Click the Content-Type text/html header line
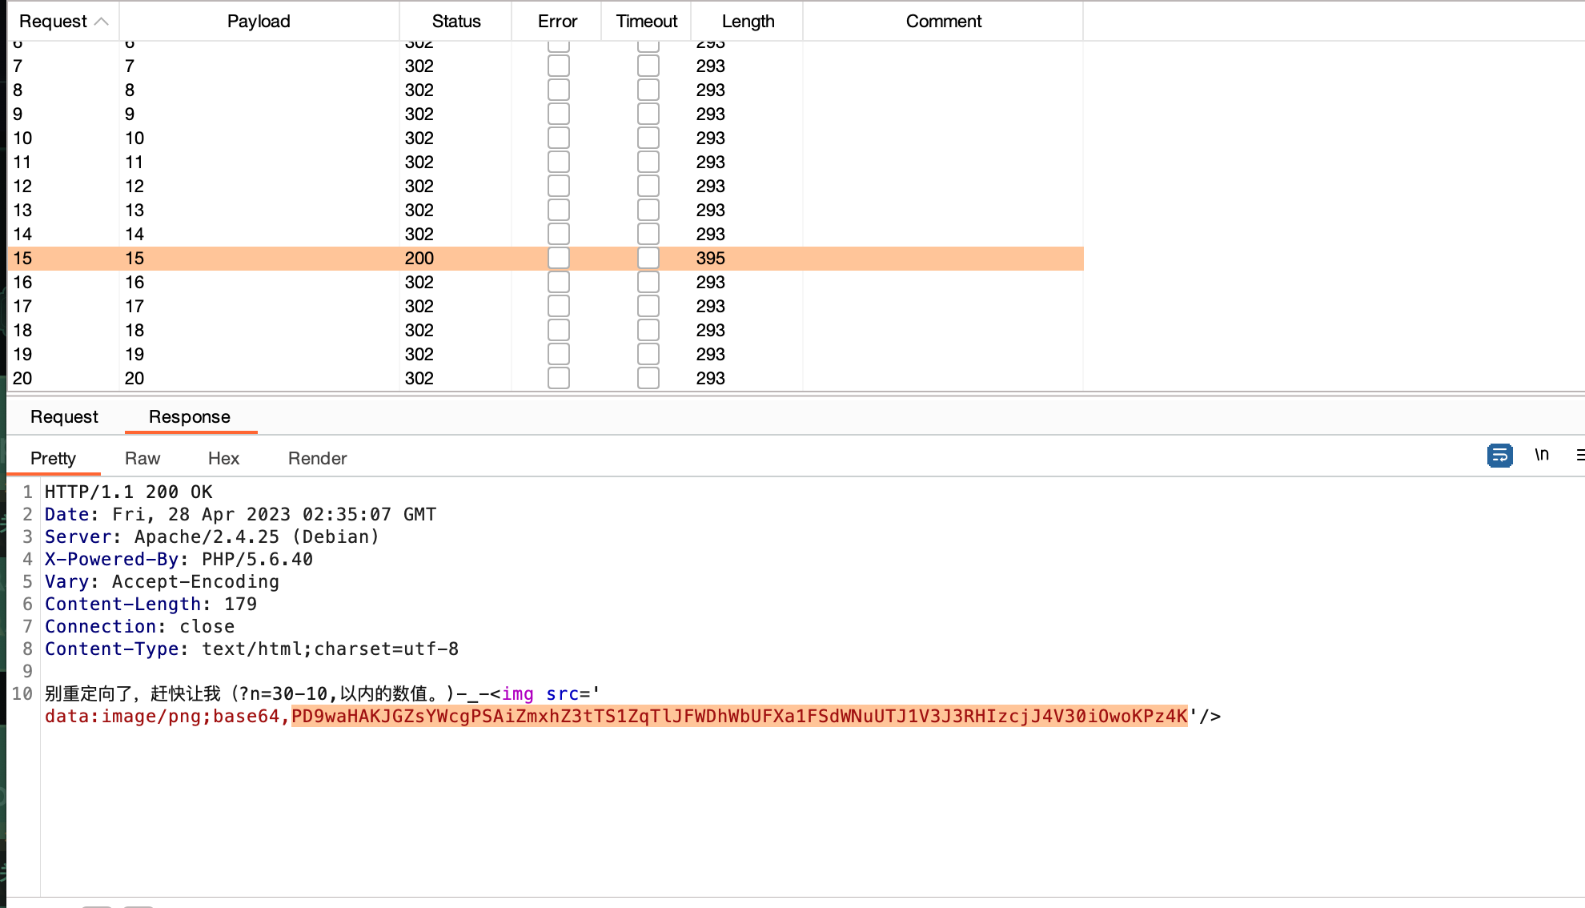 click(251, 649)
